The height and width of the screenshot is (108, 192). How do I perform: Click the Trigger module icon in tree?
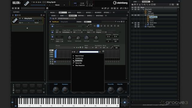(x=145, y=11)
